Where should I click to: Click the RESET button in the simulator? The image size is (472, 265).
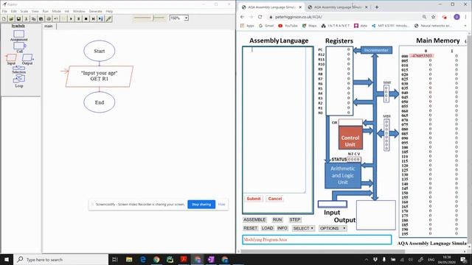pyautogui.click(x=251, y=228)
